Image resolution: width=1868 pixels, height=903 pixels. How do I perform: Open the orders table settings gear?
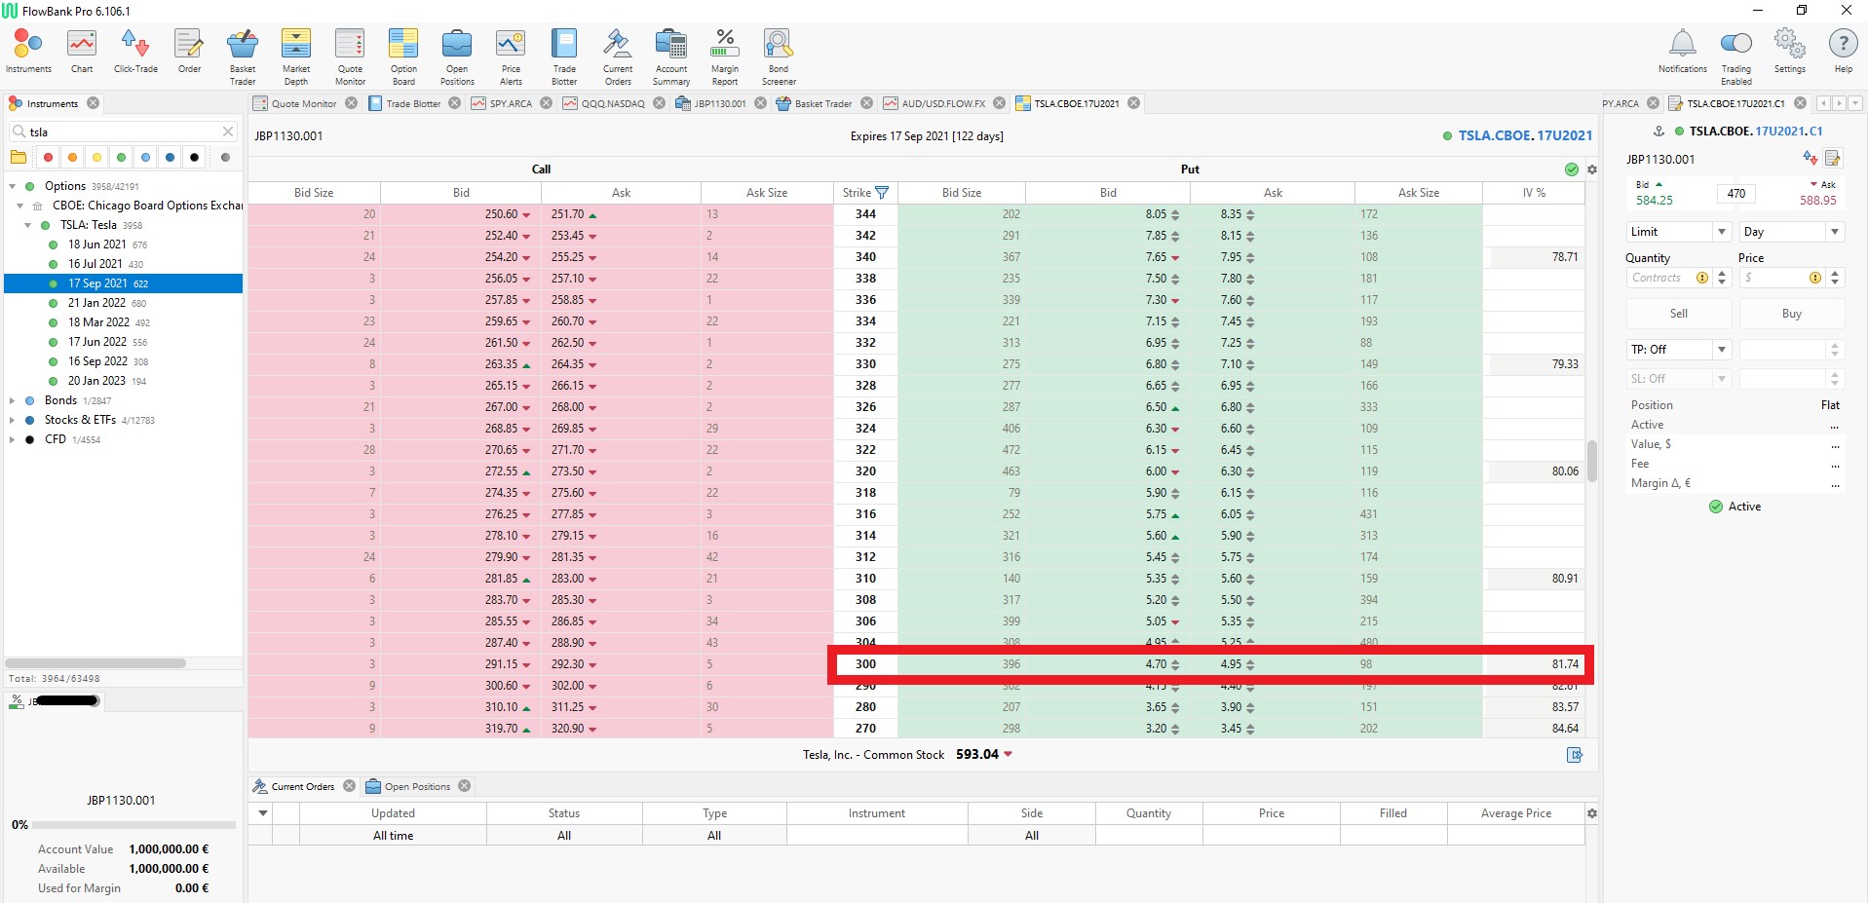1592,813
